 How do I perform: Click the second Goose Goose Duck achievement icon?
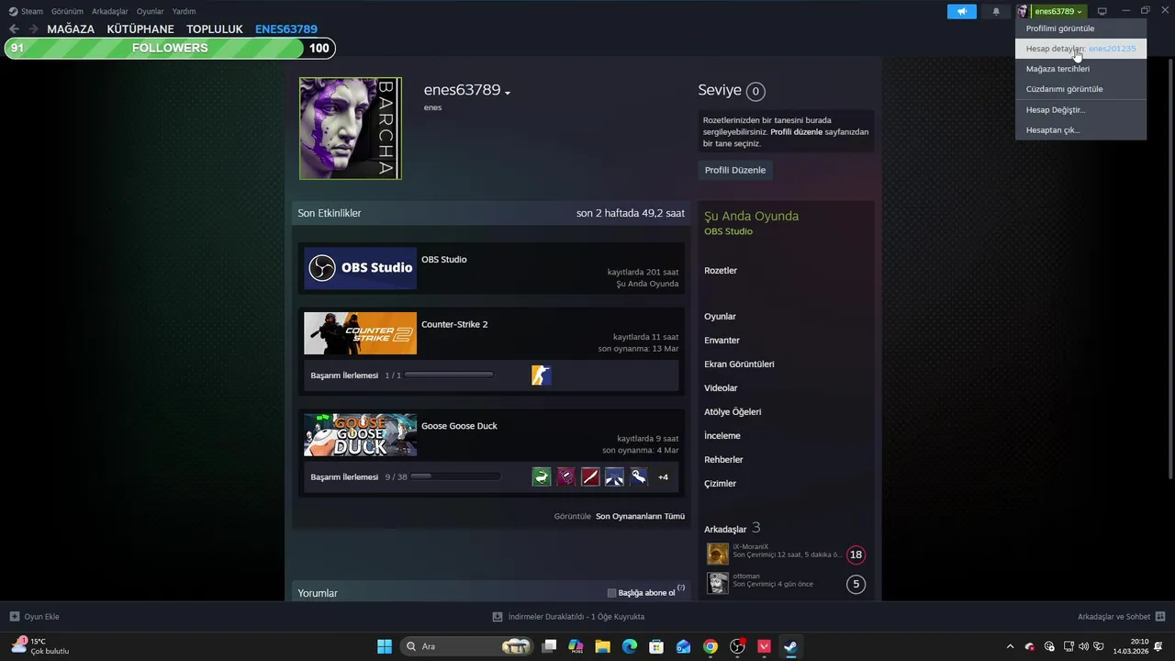point(566,476)
